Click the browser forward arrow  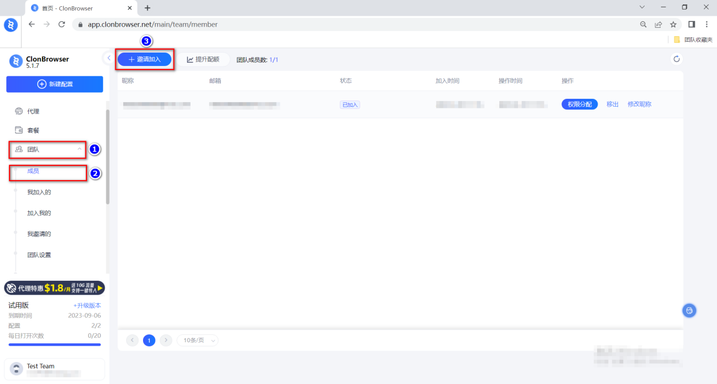pos(47,24)
